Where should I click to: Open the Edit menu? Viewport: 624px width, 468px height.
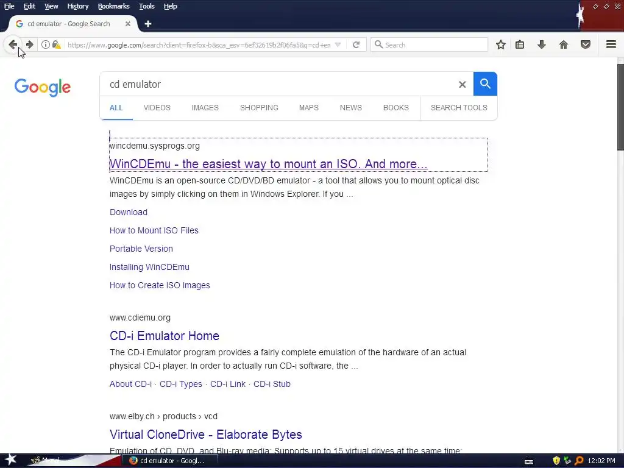click(29, 6)
